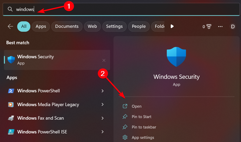241x142 pixels.
Task: Click the search box containing "windows"
Action: point(121,9)
